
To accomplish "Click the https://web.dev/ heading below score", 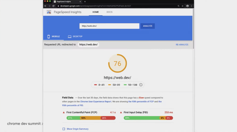I will [x=117, y=78].
